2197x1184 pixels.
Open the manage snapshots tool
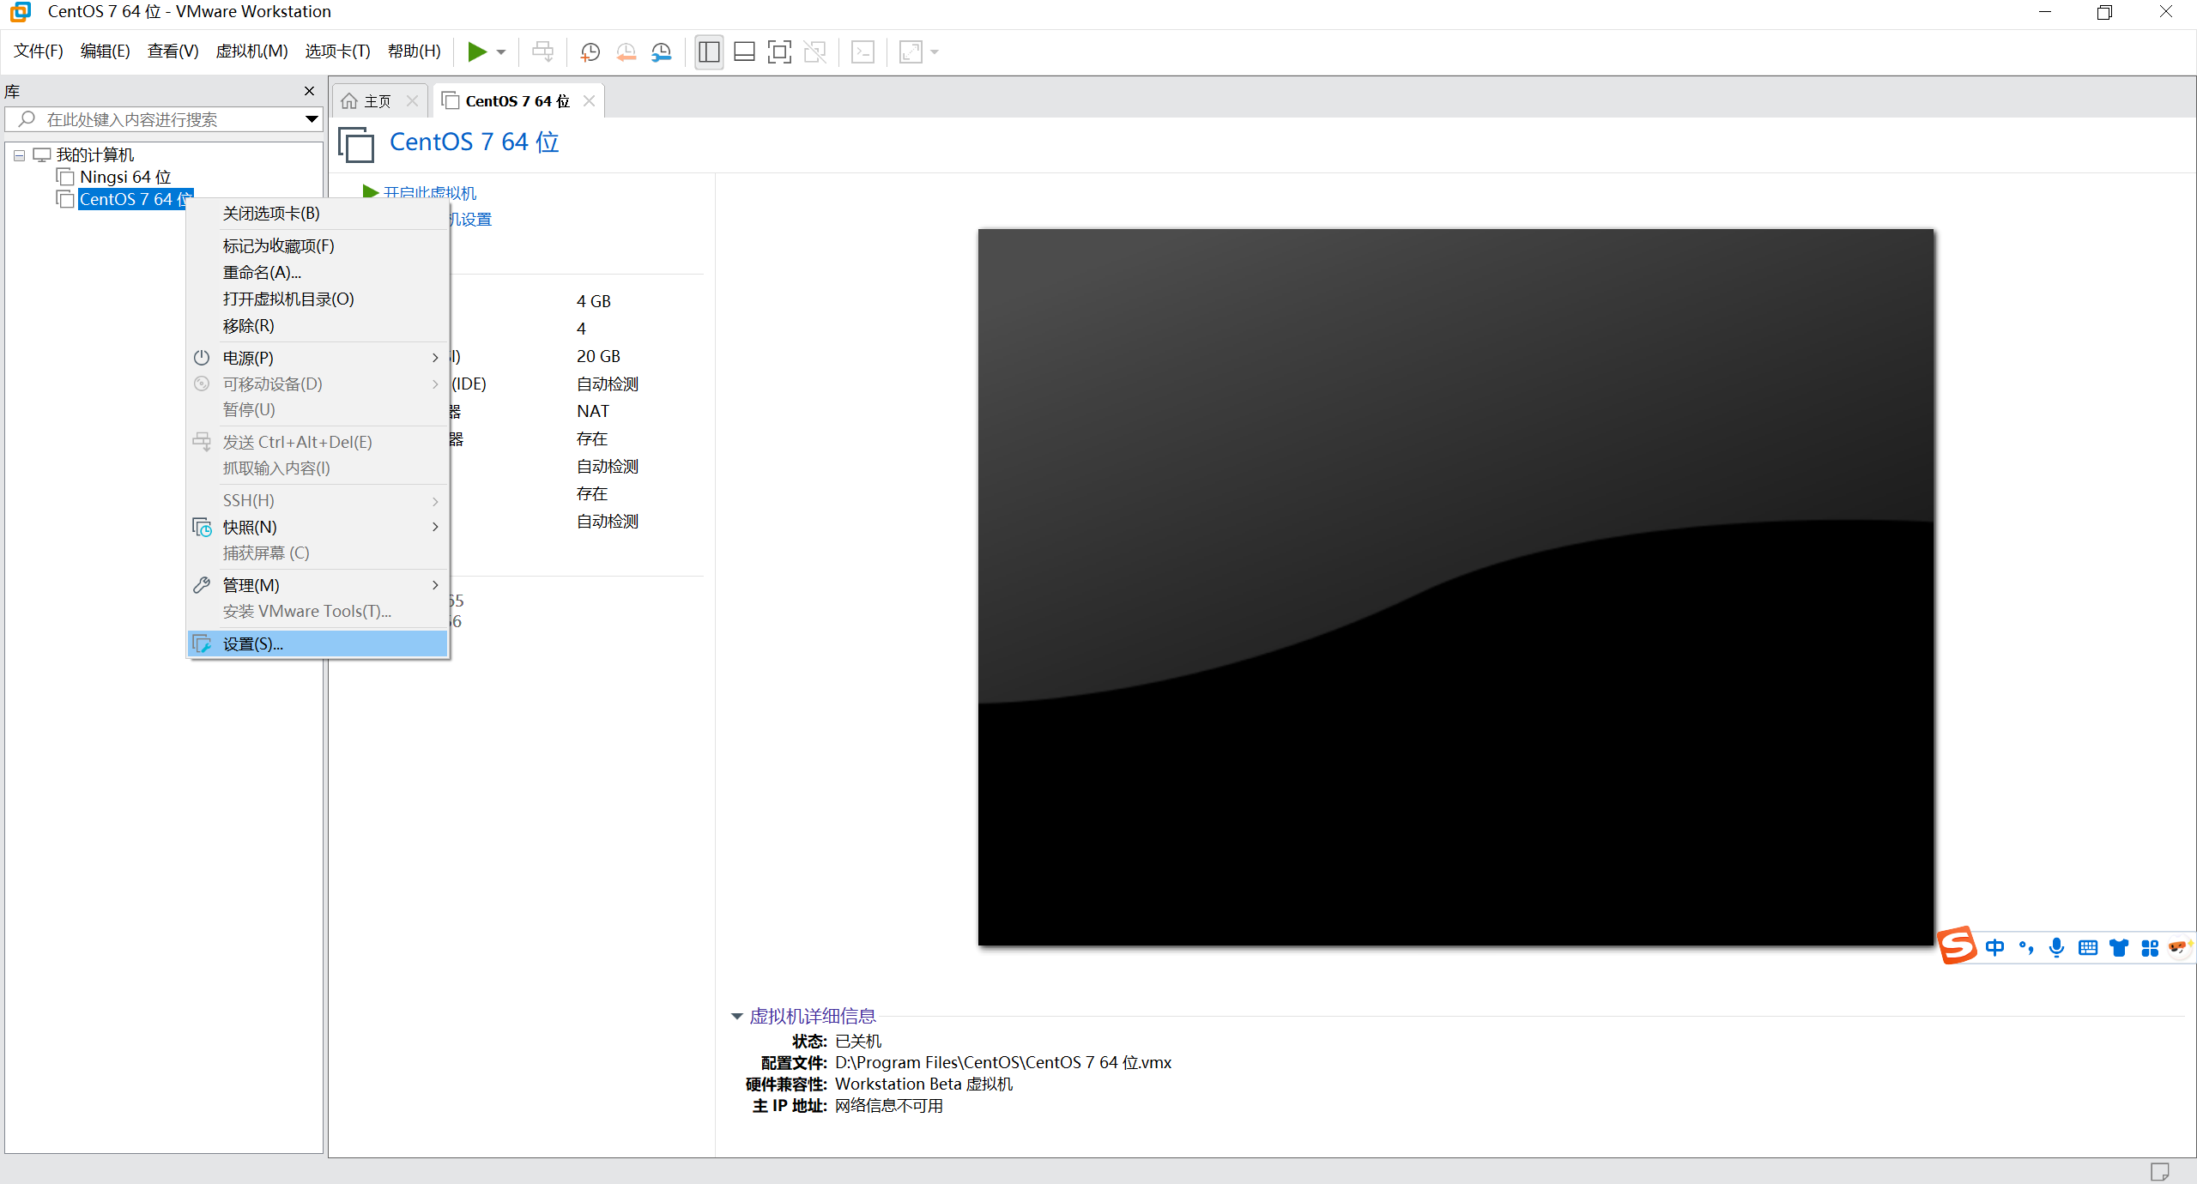point(661,51)
